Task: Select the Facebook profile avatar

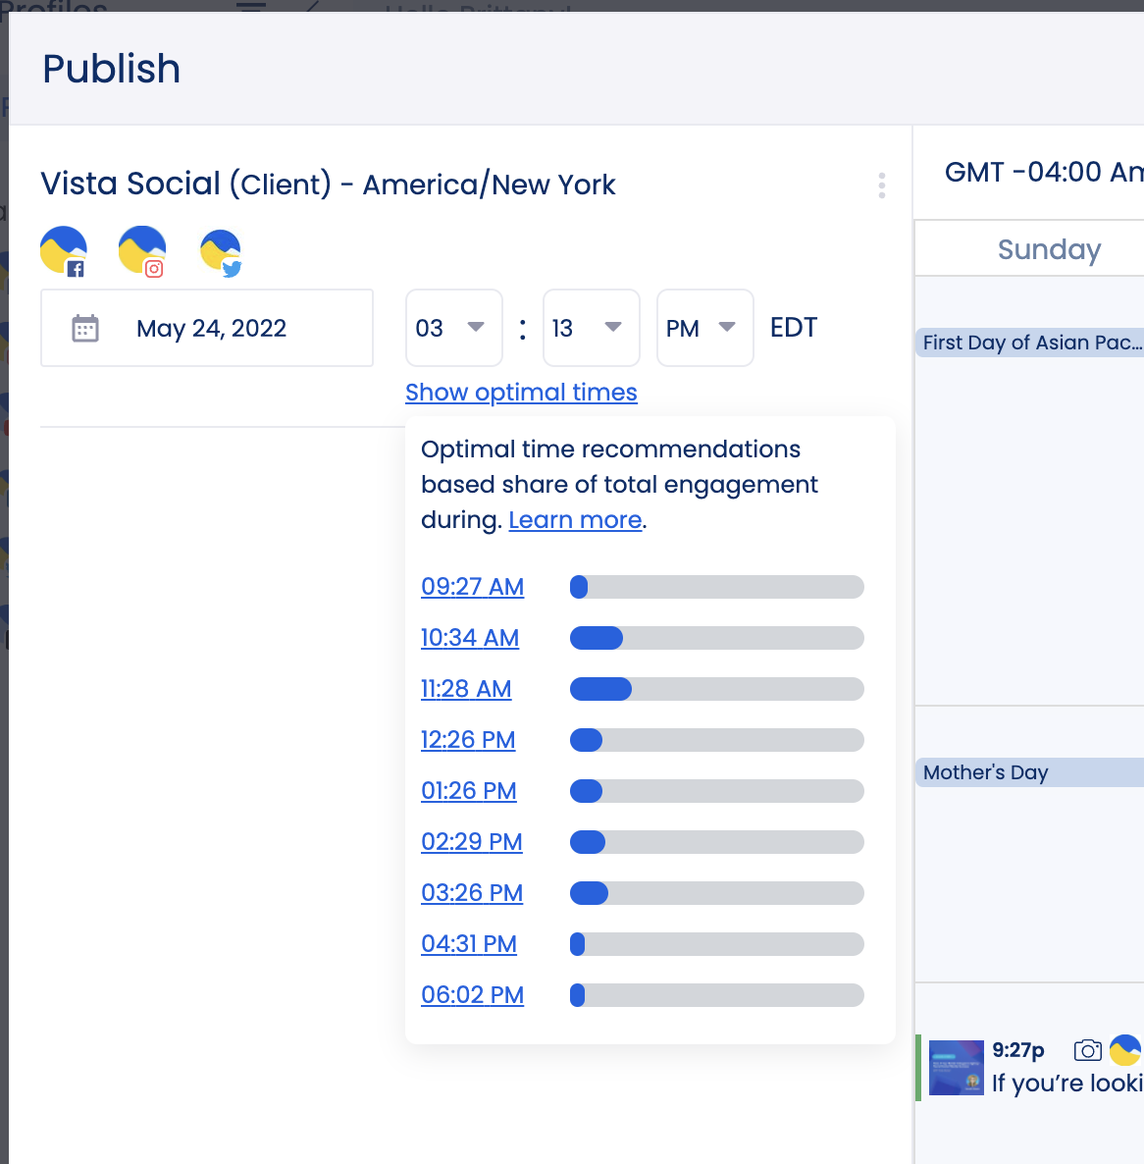Action: [x=62, y=251]
